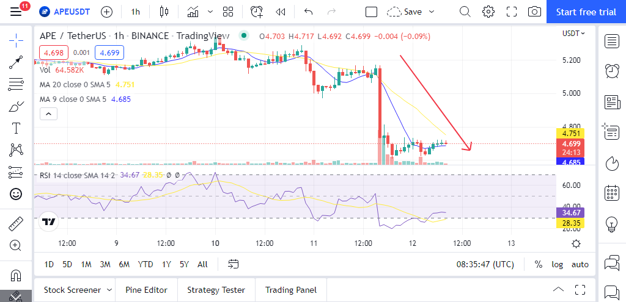Click the search magnifier icon
This screenshot has width=626, height=302.
pyautogui.click(x=465, y=12)
